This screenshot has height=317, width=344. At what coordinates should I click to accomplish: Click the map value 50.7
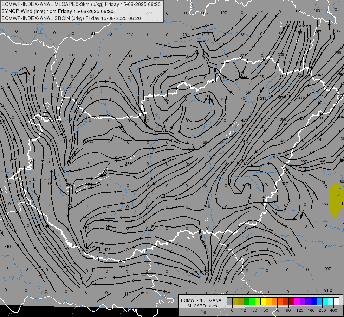click(186, 13)
